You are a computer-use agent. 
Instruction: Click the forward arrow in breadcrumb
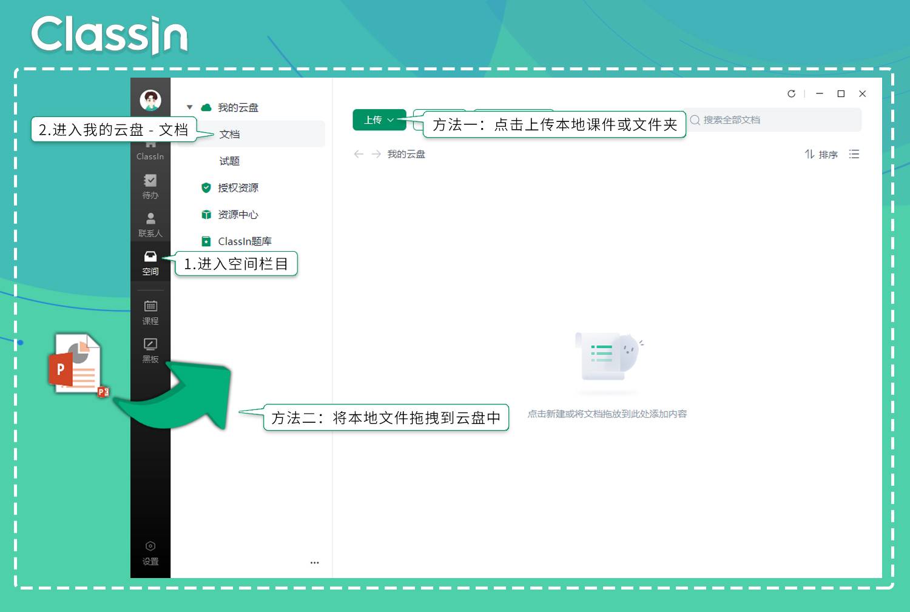[x=376, y=154]
